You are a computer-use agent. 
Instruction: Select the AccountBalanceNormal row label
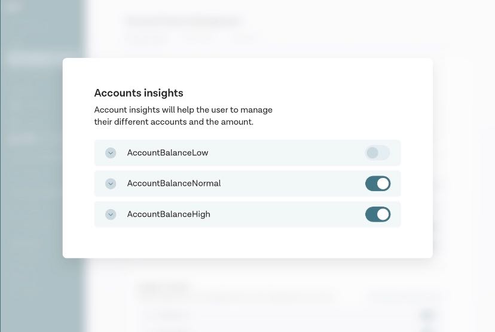point(174,183)
